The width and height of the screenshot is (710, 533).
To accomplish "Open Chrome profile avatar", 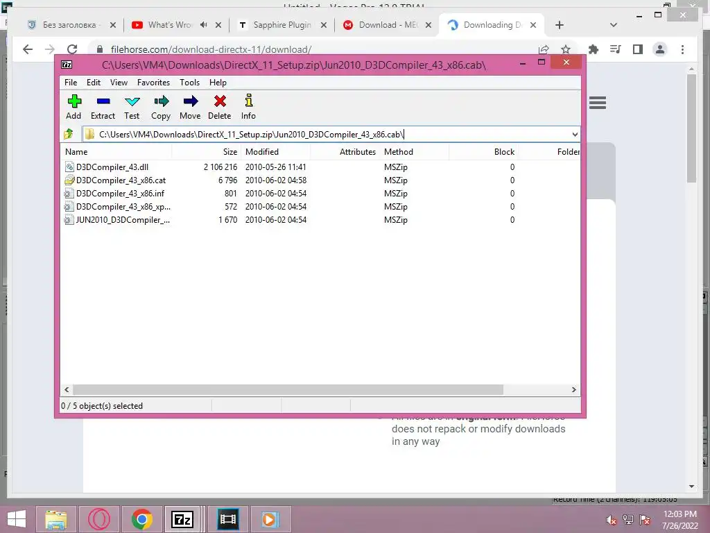I will (x=660, y=49).
